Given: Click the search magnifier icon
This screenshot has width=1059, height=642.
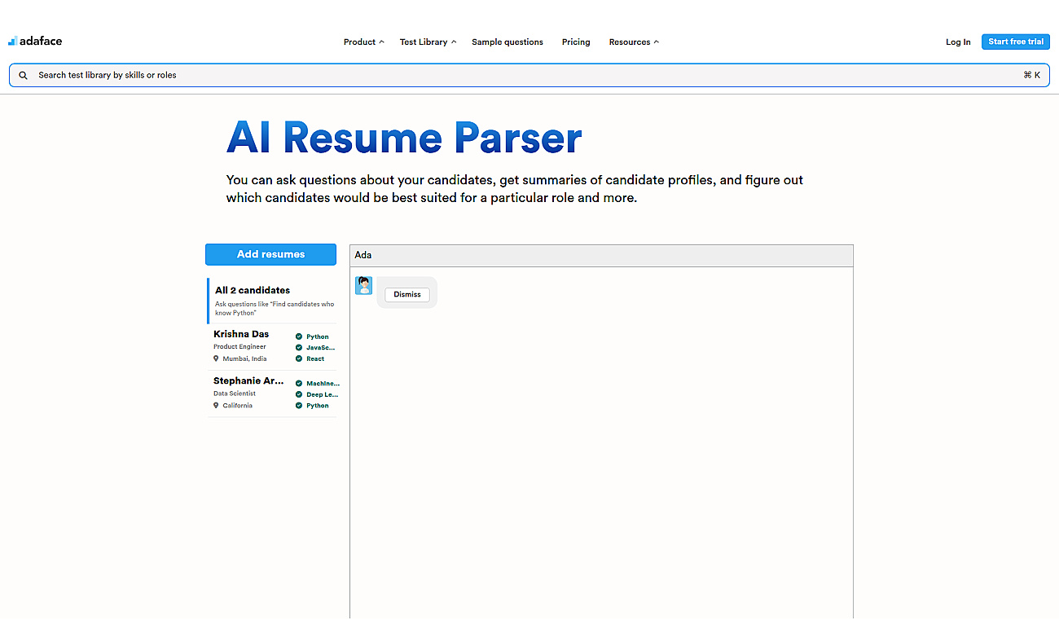Looking at the screenshot, I should [x=23, y=75].
